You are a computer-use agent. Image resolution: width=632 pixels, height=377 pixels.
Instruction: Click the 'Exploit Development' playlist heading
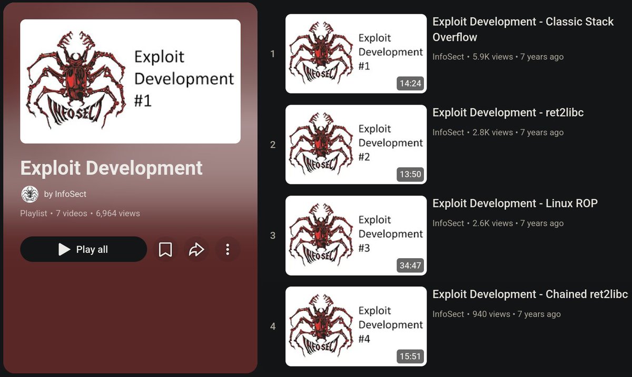tap(111, 168)
